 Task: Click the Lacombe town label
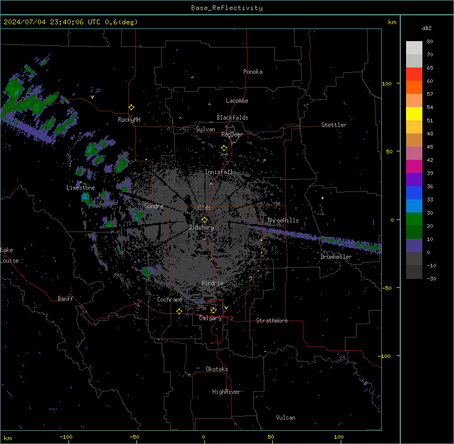237,101
